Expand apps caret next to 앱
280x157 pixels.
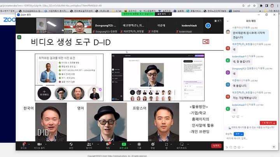[x=171, y=144]
